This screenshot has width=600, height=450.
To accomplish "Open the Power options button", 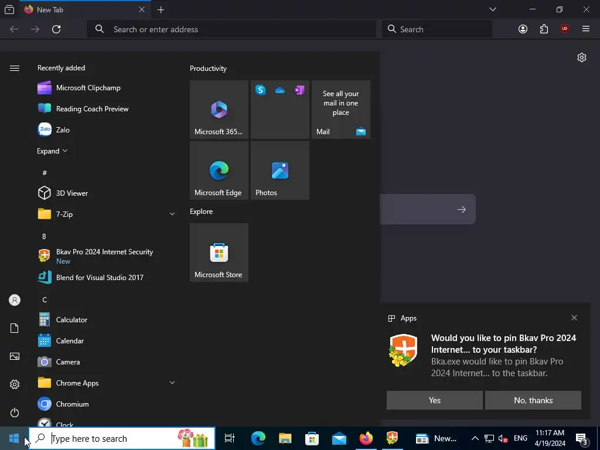I will coord(15,412).
